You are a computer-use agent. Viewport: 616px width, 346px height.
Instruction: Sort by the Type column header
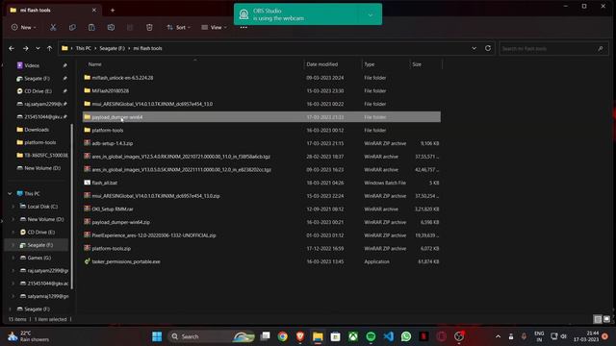click(x=370, y=64)
